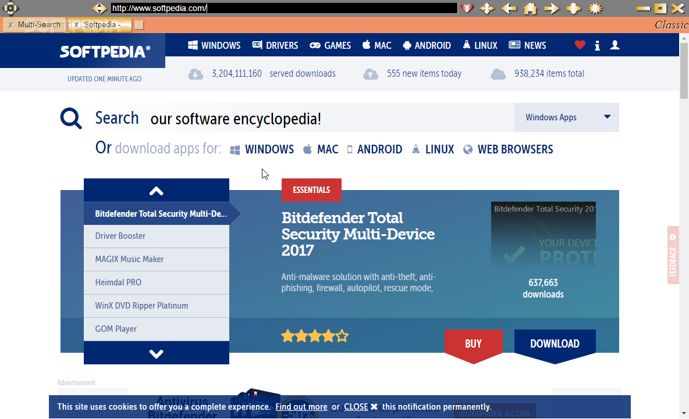689x419 pixels.
Task: Click the Updated one minute ago text
Action: click(105, 79)
